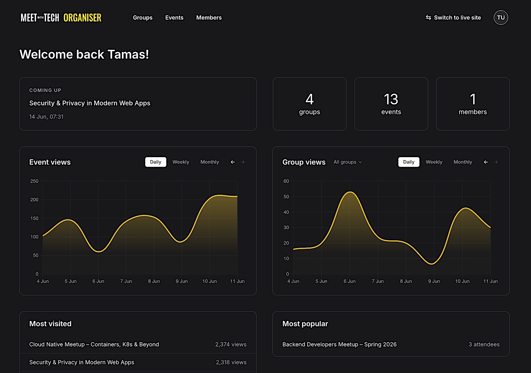This screenshot has height=373, width=531.
Task: Click the Meet with Tech Organiser logo
Action: [x=61, y=18]
